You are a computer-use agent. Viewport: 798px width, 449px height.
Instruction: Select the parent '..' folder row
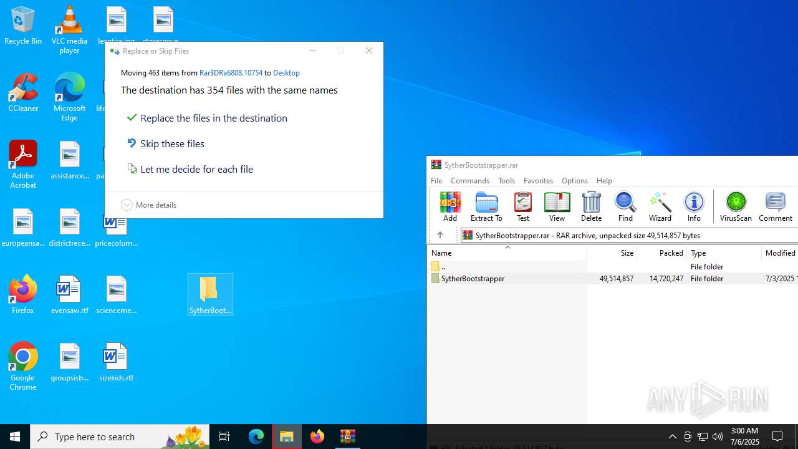point(613,266)
